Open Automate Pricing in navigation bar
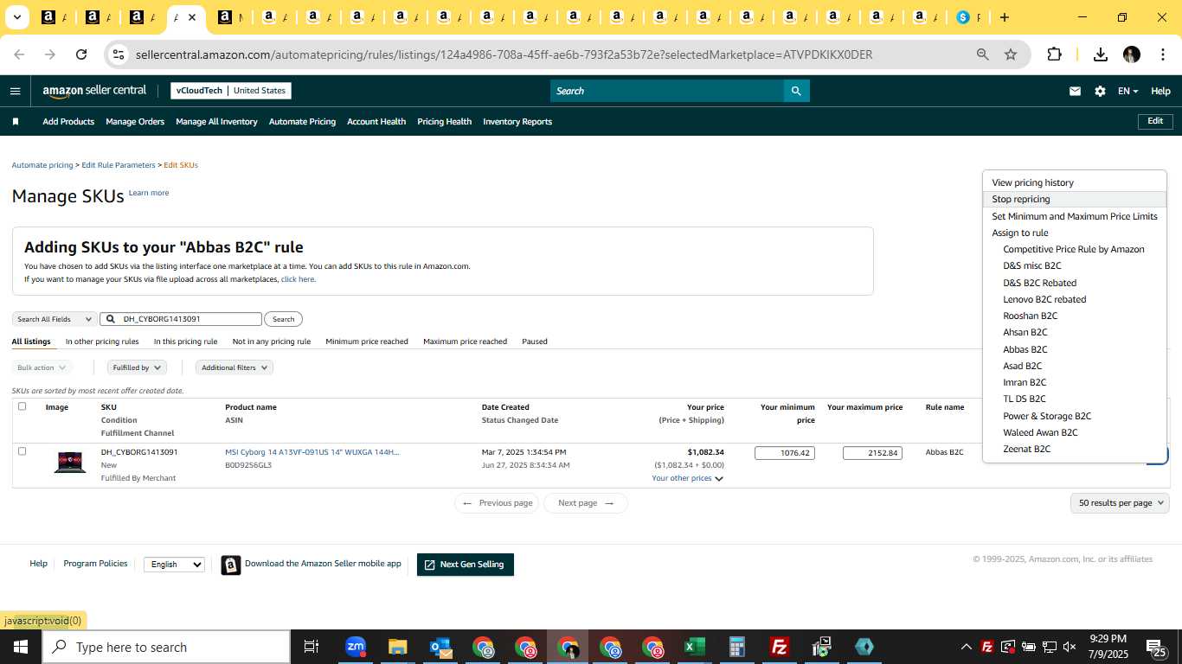The image size is (1182, 664). 302,122
